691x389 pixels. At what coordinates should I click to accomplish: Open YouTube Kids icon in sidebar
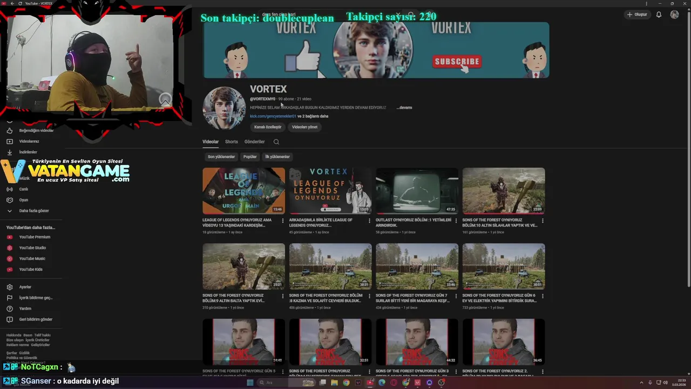pyautogui.click(x=9, y=269)
